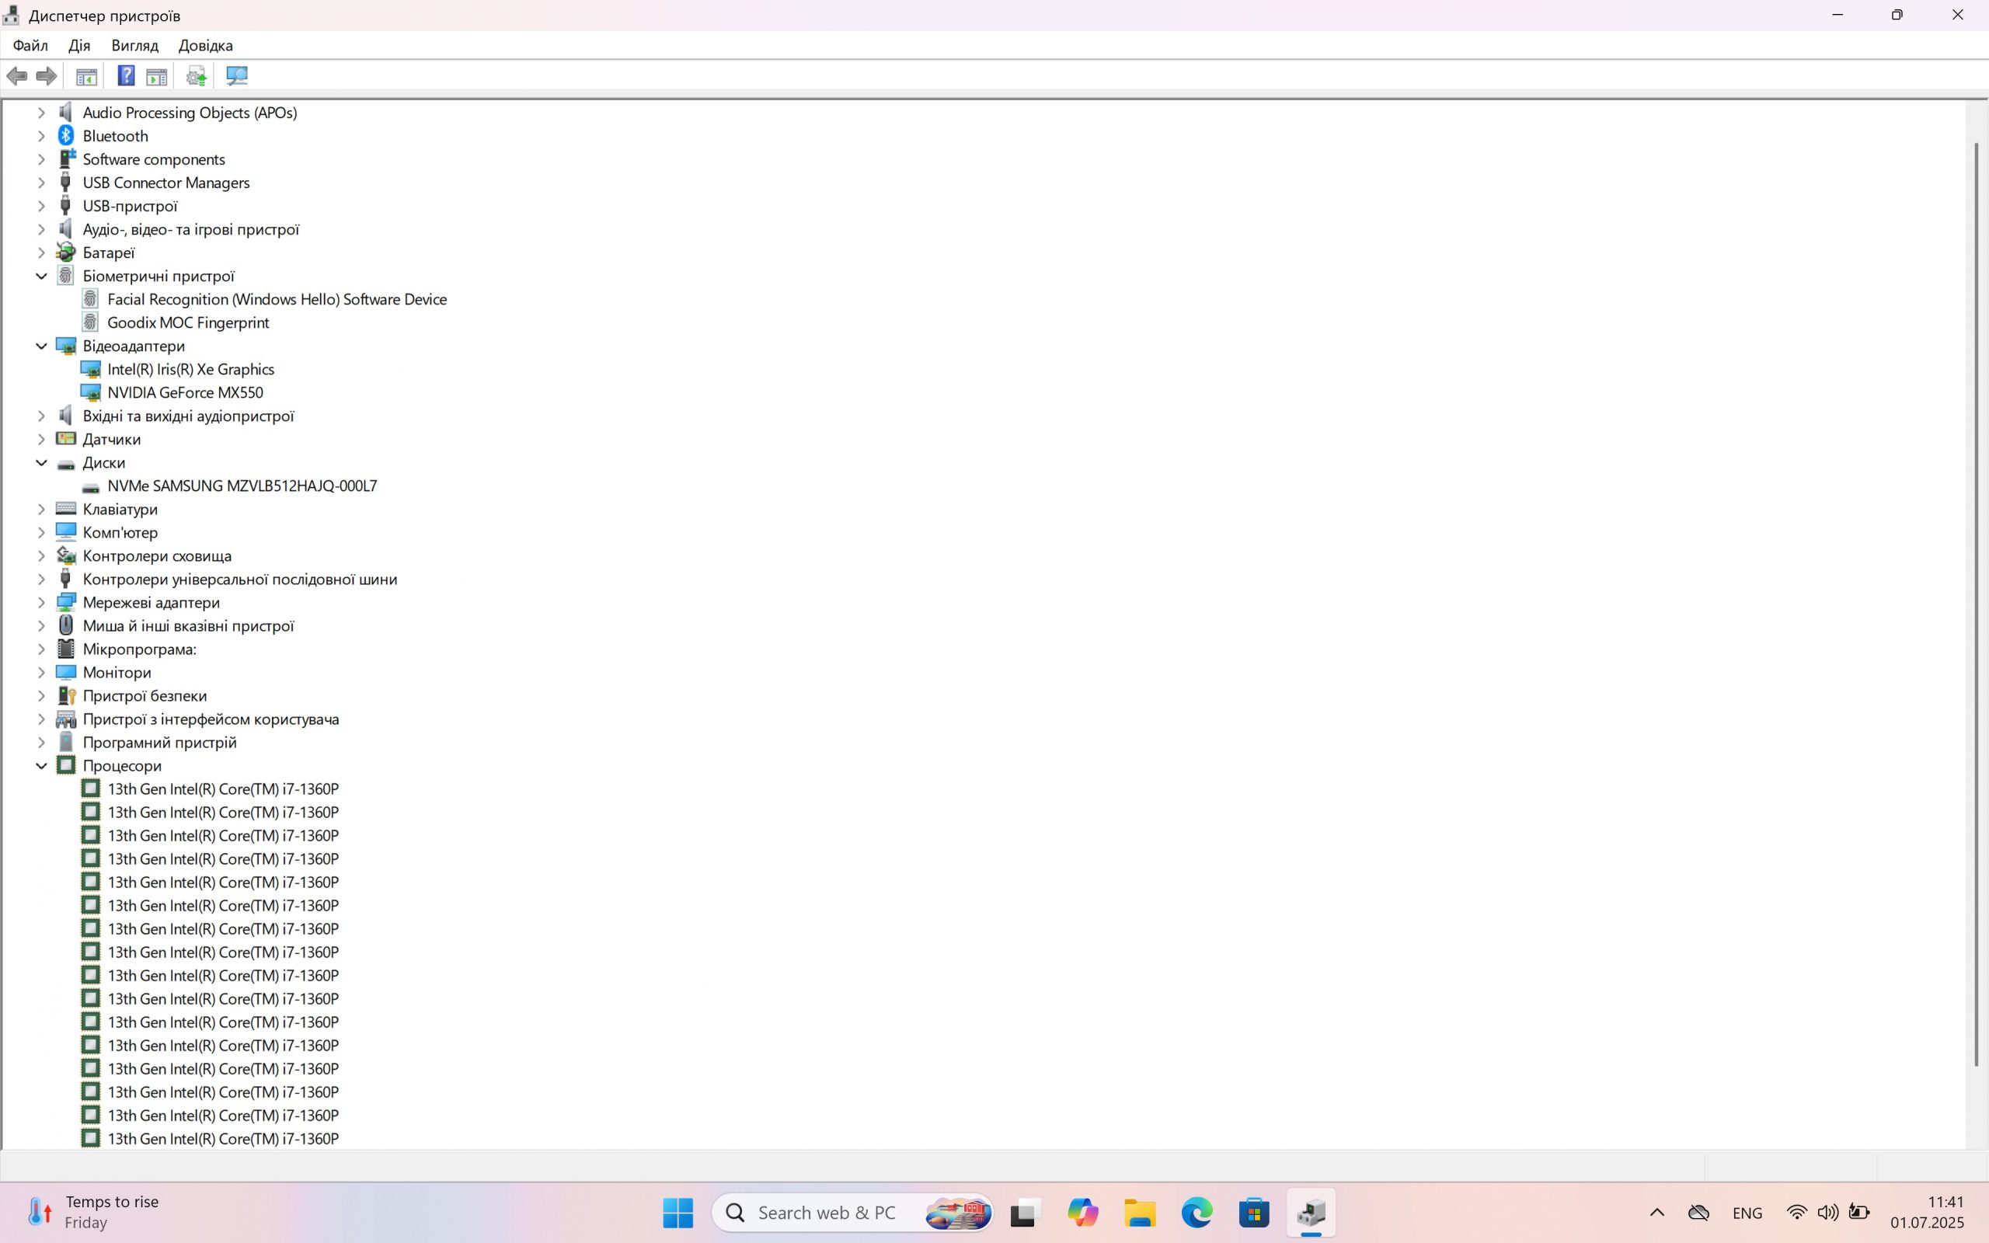Open the Вигляд menu
The image size is (1989, 1243).
(x=134, y=45)
